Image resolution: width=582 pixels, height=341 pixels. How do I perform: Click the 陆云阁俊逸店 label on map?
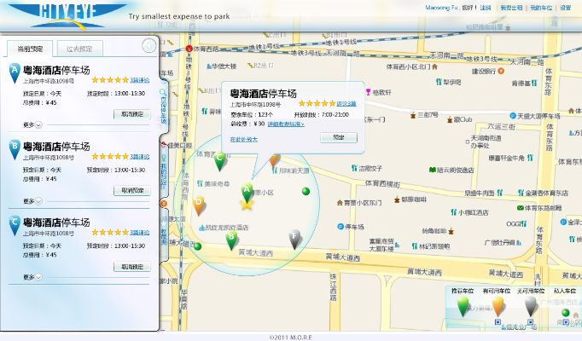455,170
